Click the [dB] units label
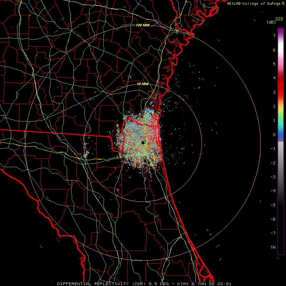 pos(271,22)
